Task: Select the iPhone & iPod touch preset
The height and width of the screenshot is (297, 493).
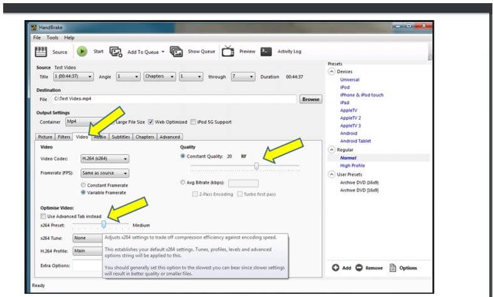Action: pos(361,95)
